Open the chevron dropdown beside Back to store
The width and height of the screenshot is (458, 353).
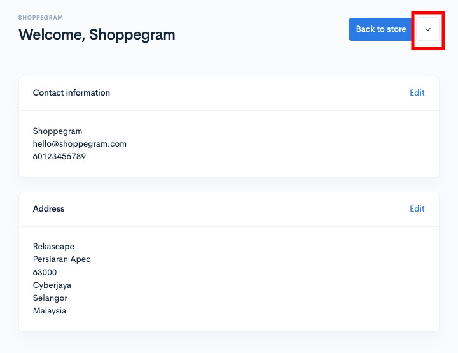(427, 29)
